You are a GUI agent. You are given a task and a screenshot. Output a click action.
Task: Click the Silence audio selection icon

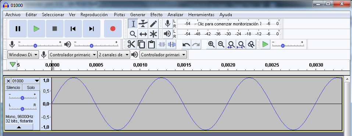(172, 44)
